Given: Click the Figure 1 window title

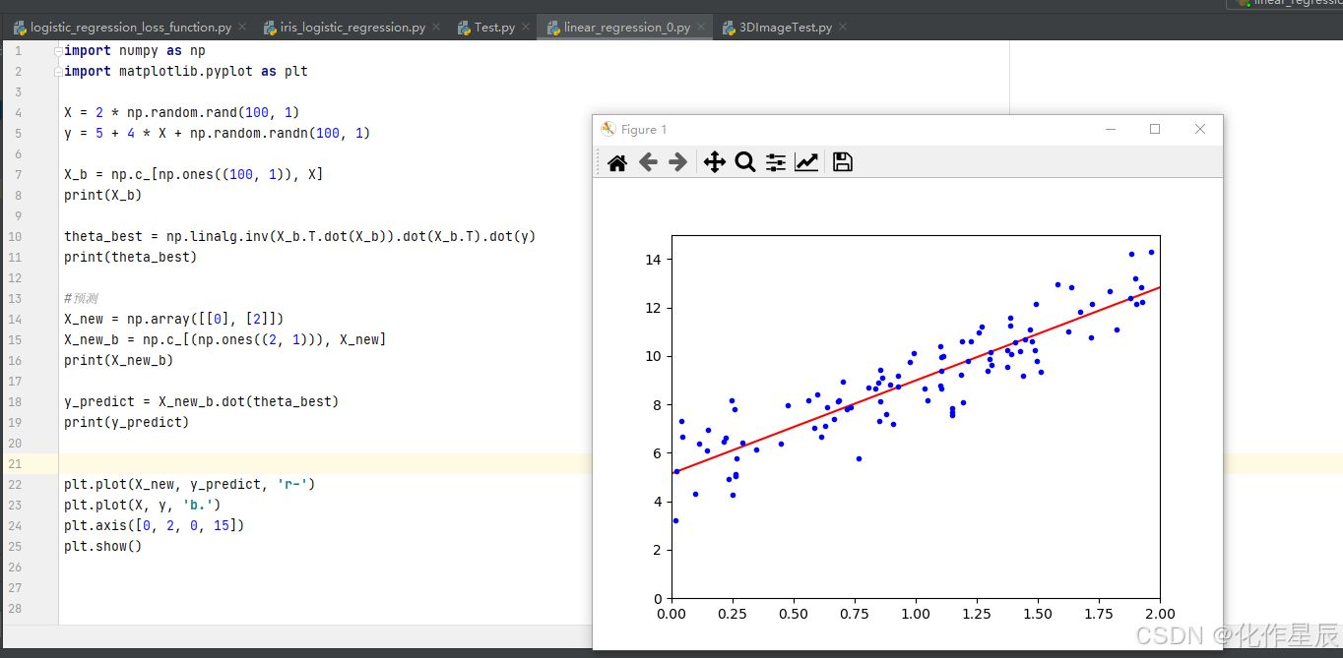Looking at the screenshot, I should 644,130.
